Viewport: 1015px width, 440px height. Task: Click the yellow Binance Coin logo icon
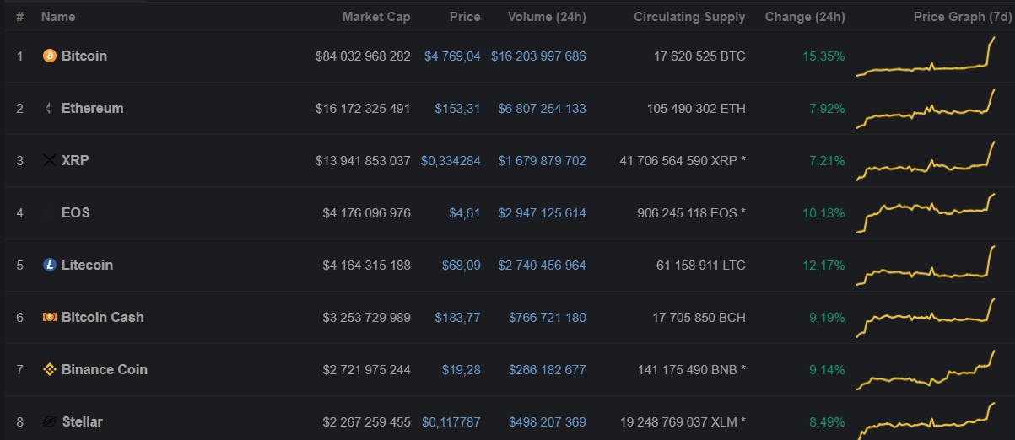click(49, 369)
